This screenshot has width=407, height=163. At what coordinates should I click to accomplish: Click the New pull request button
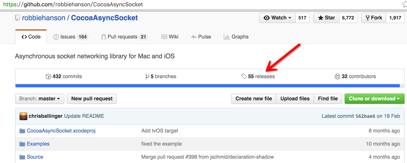[92, 99]
